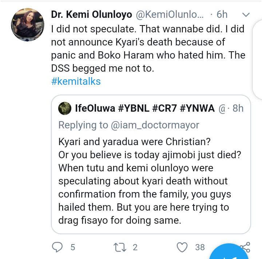Image resolution: width=262 pixels, height=259 pixels.
Task: Tap the reply count of 5
Action: tap(73, 247)
